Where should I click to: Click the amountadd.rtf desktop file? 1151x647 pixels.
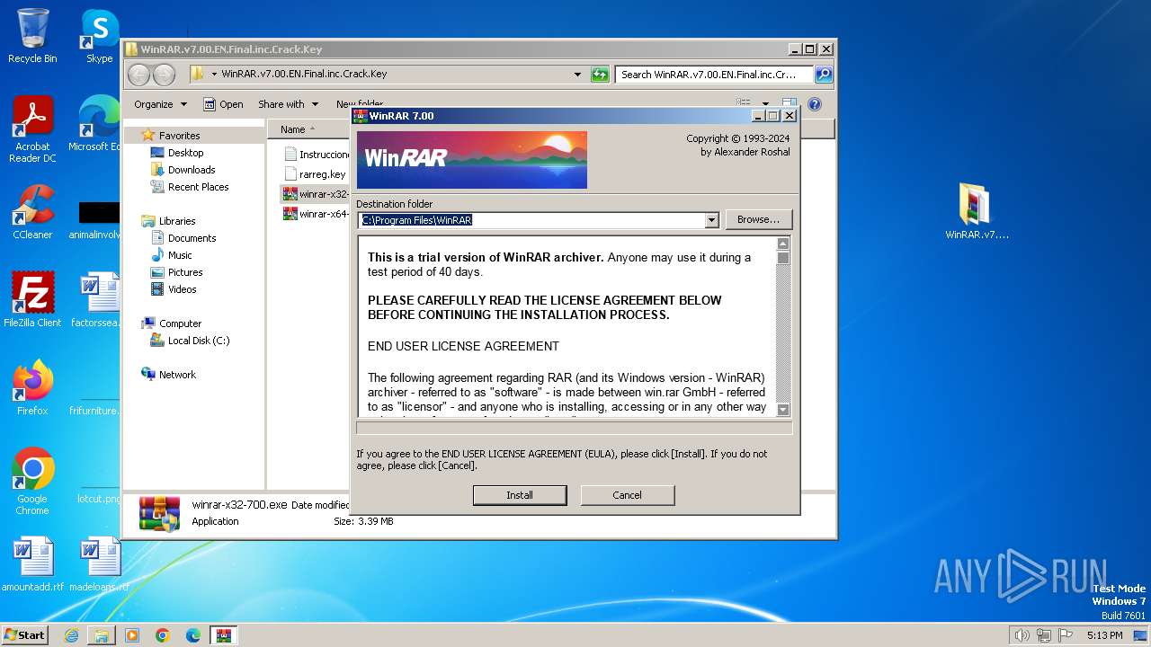(x=32, y=565)
